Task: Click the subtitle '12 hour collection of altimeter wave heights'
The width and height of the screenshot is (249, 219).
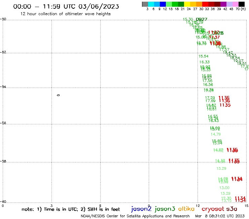Action: point(65,14)
